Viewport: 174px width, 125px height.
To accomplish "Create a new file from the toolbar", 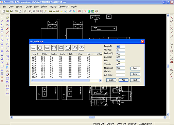I will tap(4, 11).
